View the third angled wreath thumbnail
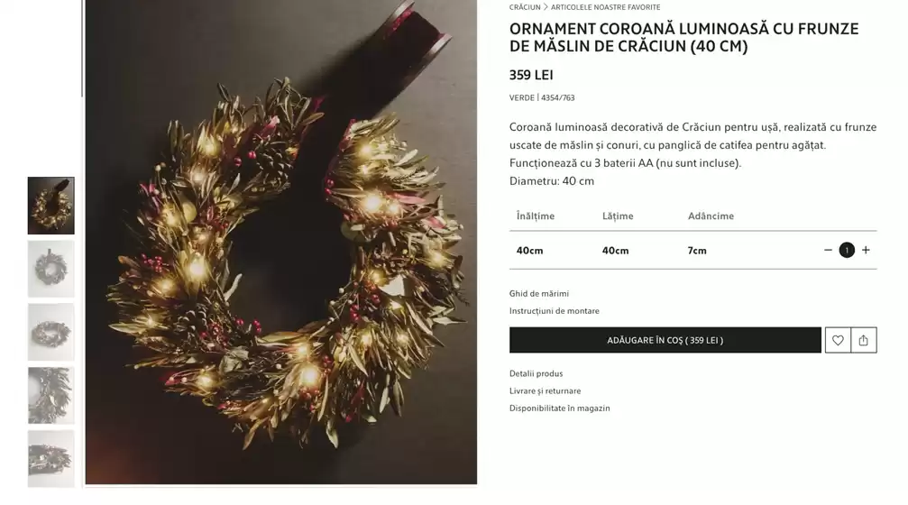Screen dimensions: 908x505 click(51, 332)
